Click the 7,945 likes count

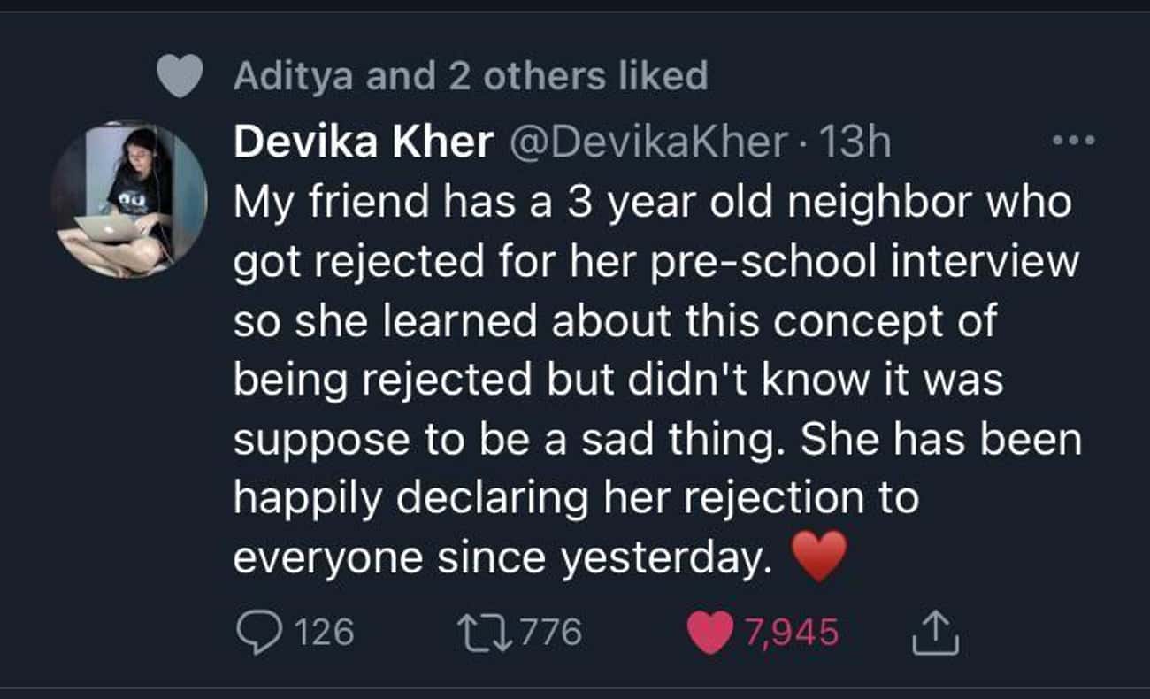coord(791,633)
